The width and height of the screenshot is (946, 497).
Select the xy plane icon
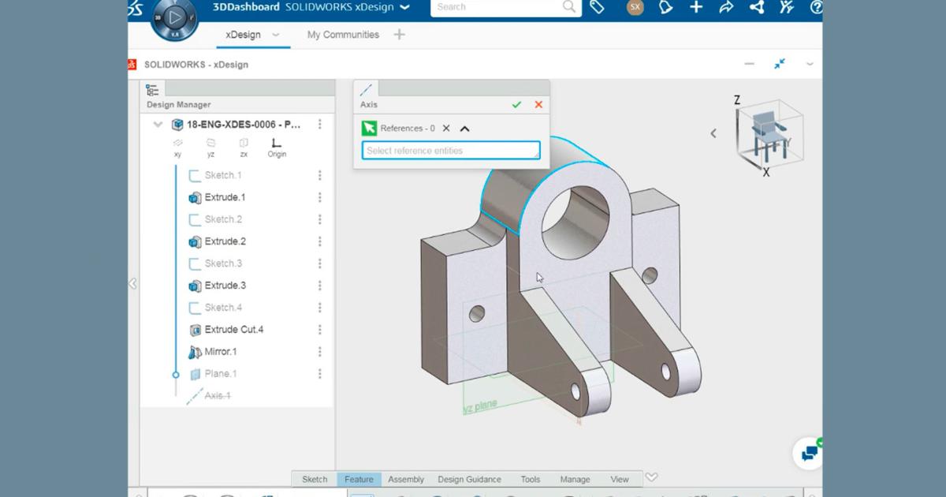click(177, 144)
